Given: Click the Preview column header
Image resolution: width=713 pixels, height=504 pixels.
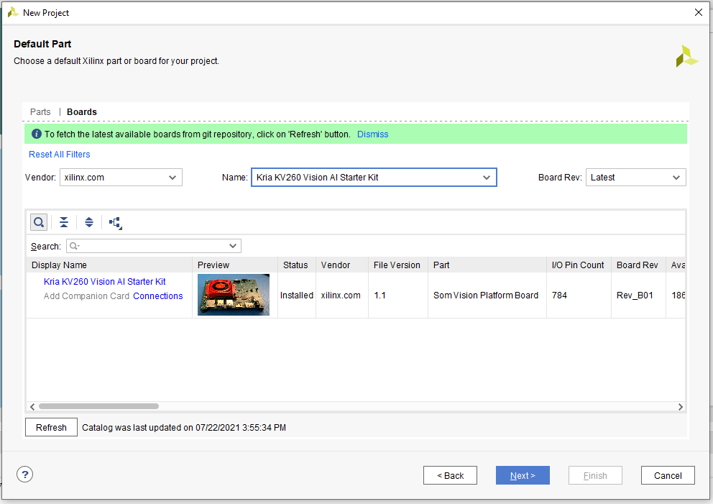Looking at the screenshot, I should (x=234, y=265).
